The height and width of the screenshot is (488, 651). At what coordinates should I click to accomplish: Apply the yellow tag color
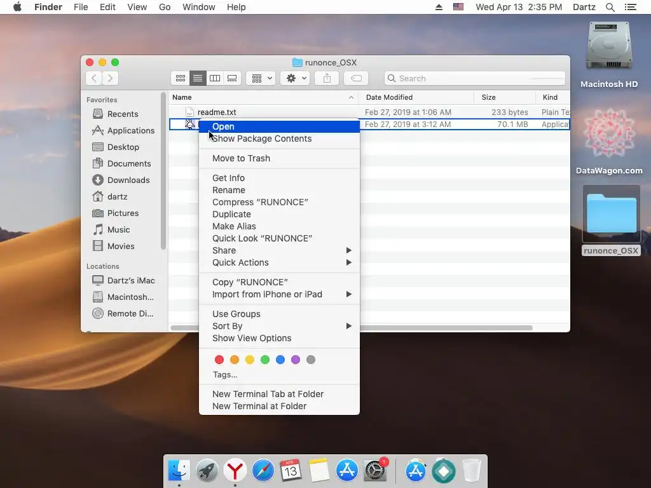point(249,360)
